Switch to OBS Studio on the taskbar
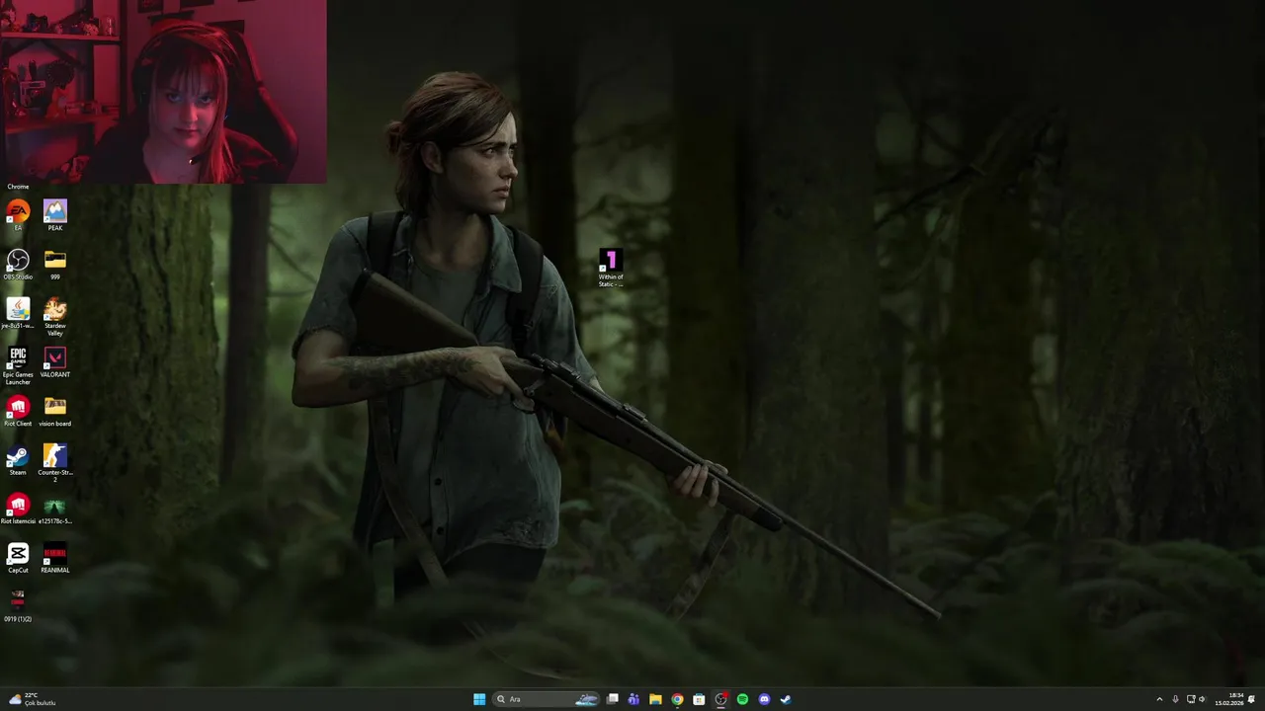Viewport: 1265px width, 711px height. click(720, 699)
